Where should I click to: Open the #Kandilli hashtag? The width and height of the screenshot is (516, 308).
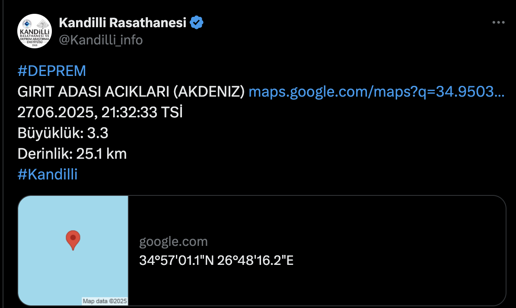[48, 174]
